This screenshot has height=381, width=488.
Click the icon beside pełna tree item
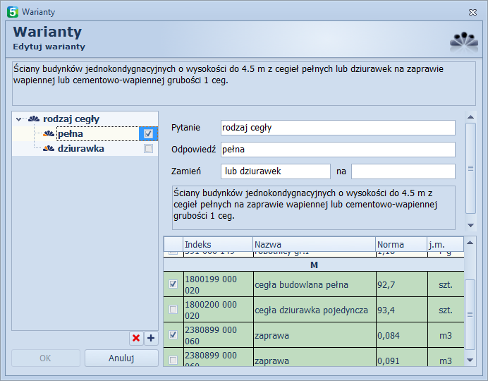point(49,134)
